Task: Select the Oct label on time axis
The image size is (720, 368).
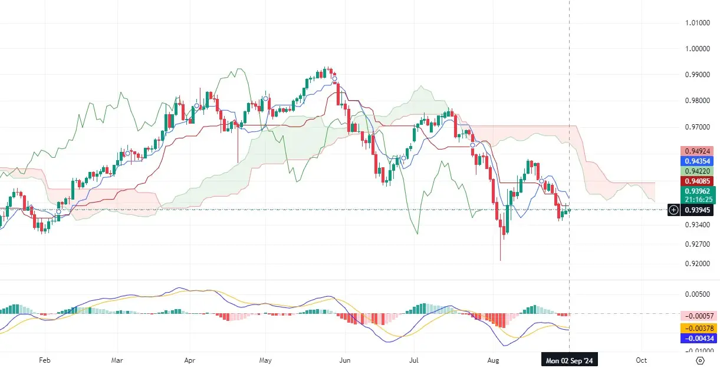Action: (642, 359)
